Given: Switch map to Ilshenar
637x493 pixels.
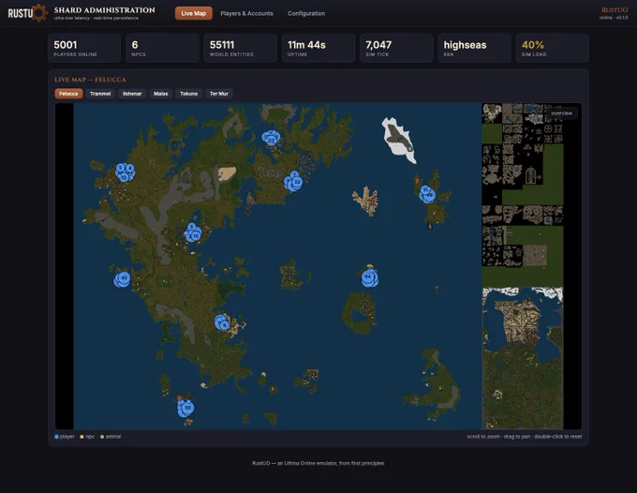Looking at the screenshot, I should [x=132, y=94].
